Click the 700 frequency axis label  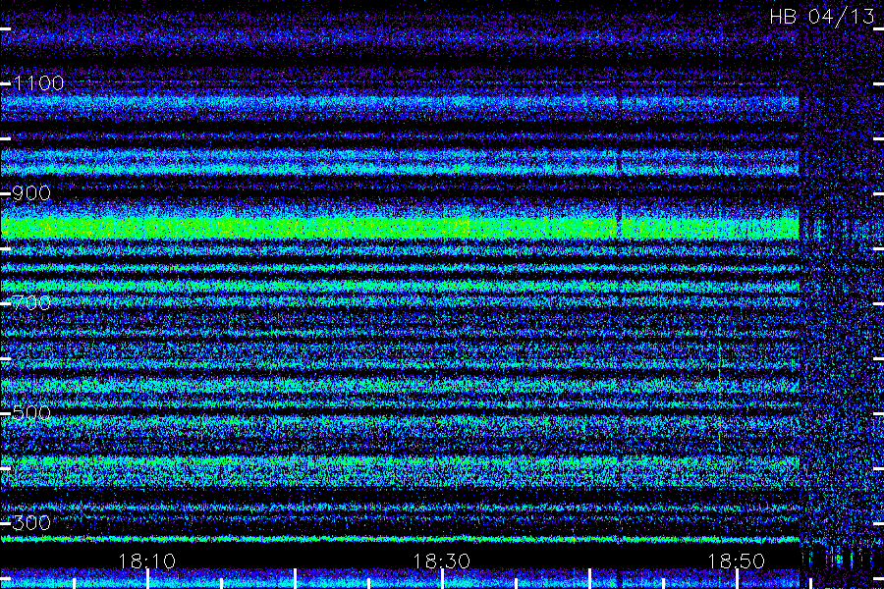[x=31, y=303]
